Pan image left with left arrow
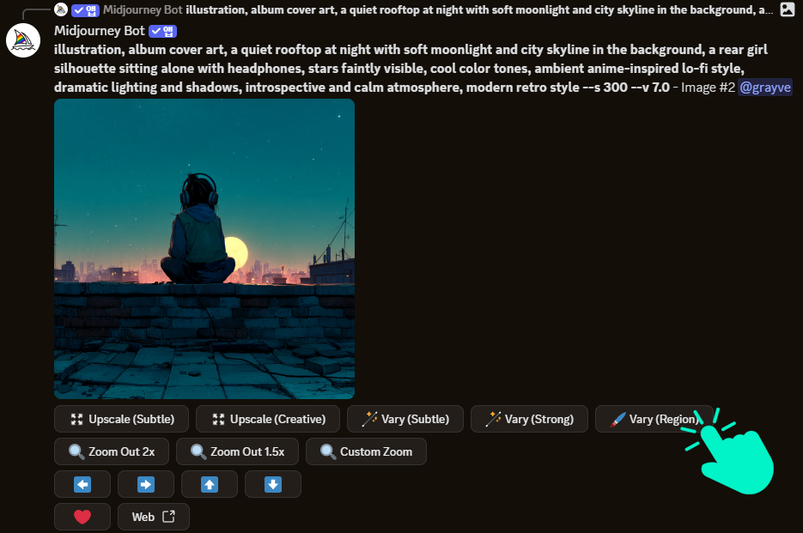This screenshot has height=533, width=803. [82, 484]
